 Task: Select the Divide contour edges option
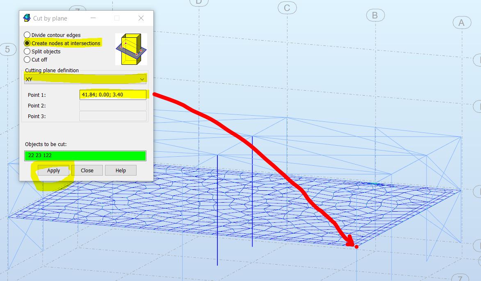coord(27,34)
